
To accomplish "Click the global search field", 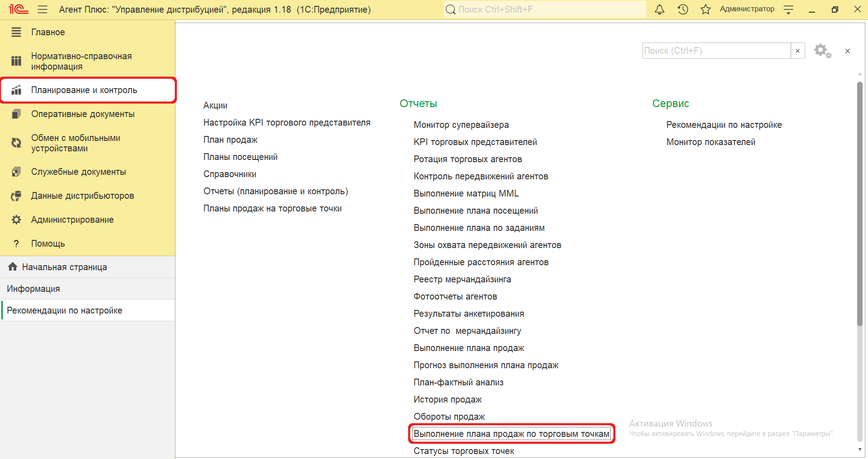I will click(545, 9).
